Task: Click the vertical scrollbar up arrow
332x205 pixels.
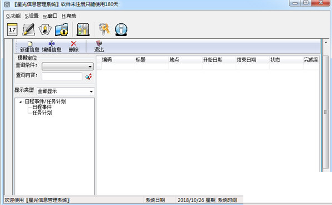Action: coord(326,43)
